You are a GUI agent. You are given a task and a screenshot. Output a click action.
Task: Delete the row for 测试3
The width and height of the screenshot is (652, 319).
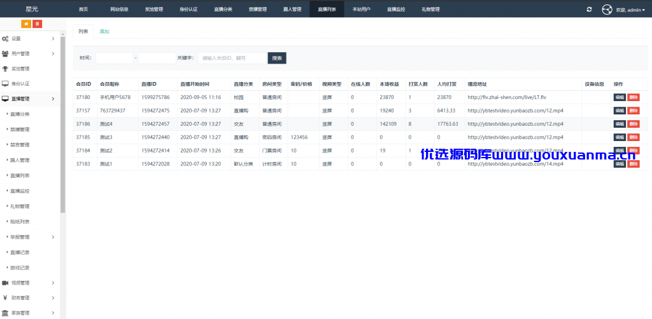click(634, 137)
